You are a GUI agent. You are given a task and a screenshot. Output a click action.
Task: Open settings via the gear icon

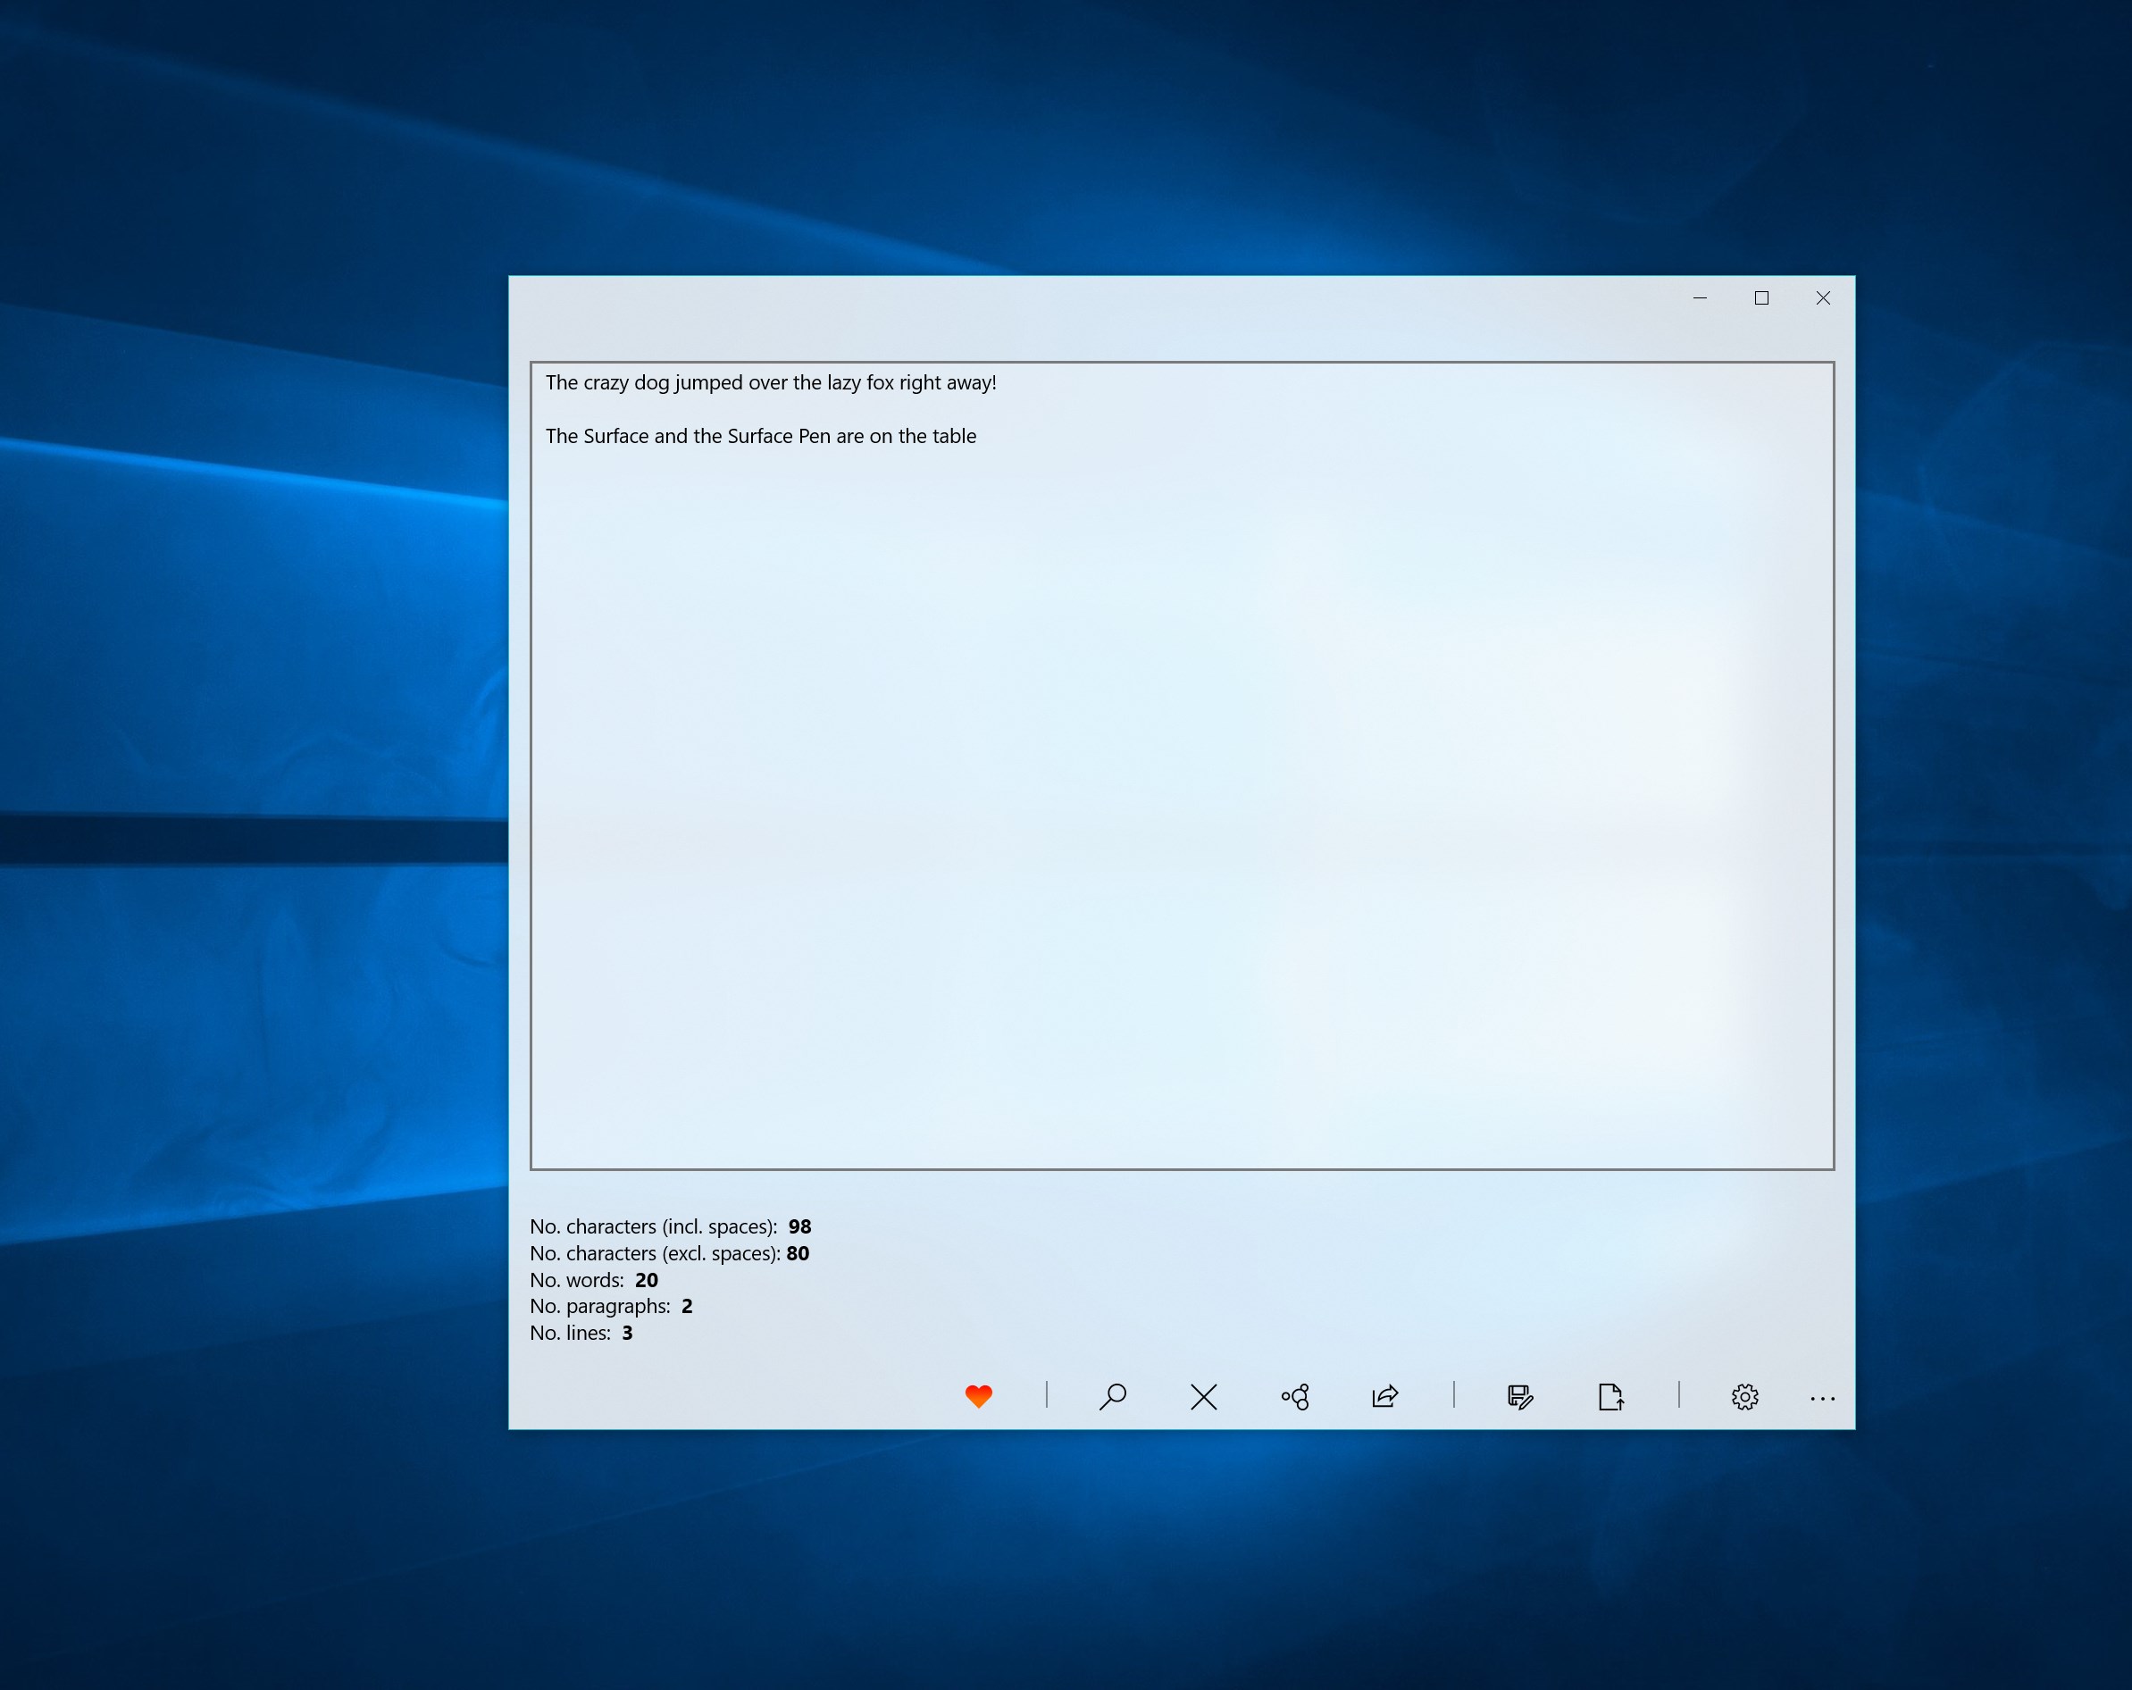pyautogui.click(x=1744, y=1396)
